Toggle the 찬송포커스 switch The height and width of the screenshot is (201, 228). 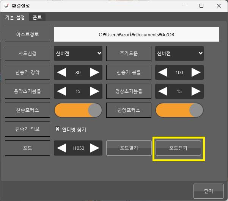tap(78, 110)
